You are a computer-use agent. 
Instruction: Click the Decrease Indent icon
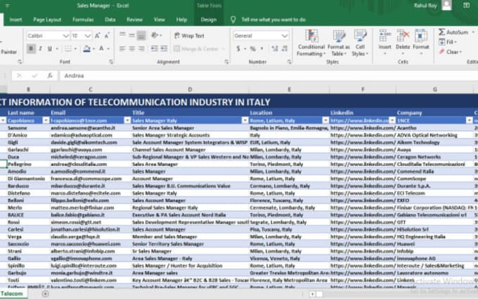pos(155,49)
